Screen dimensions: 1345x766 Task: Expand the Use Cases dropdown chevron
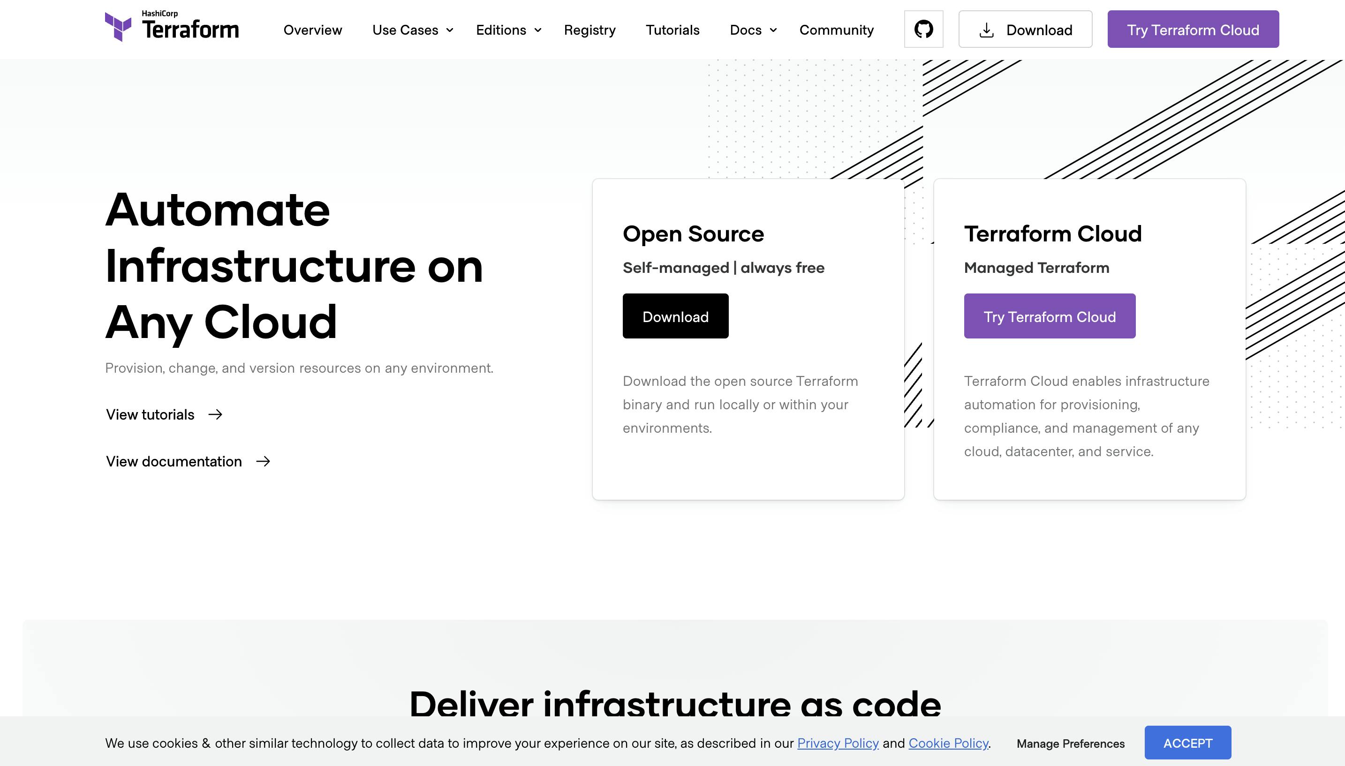pyautogui.click(x=450, y=30)
